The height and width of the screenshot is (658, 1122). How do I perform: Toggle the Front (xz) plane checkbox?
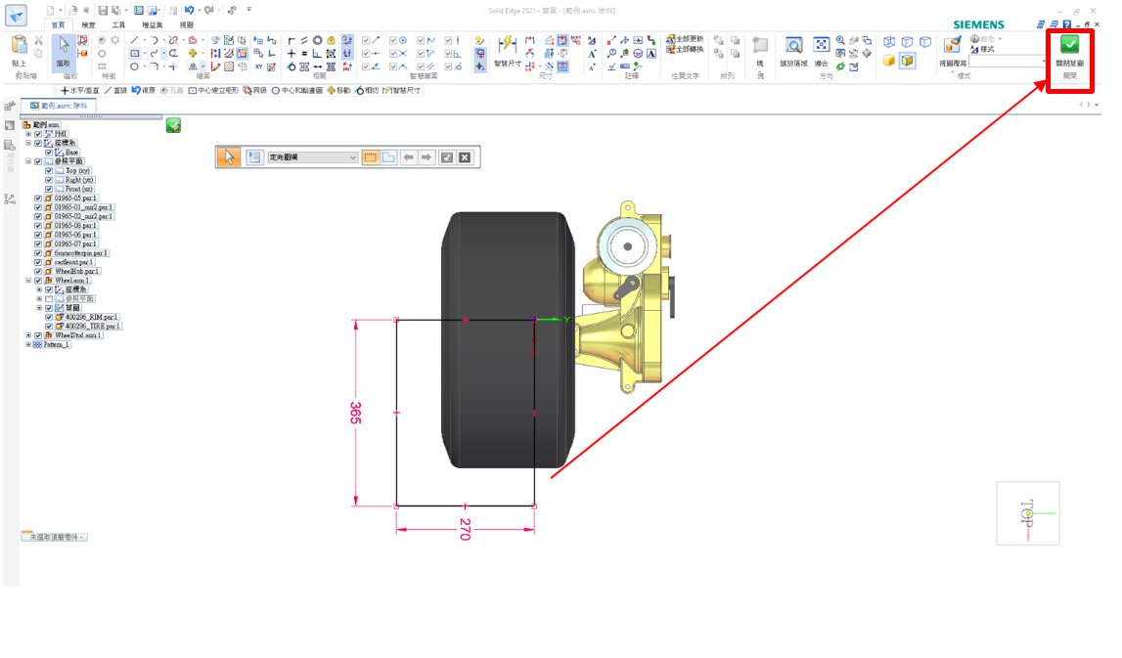(x=49, y=189)
